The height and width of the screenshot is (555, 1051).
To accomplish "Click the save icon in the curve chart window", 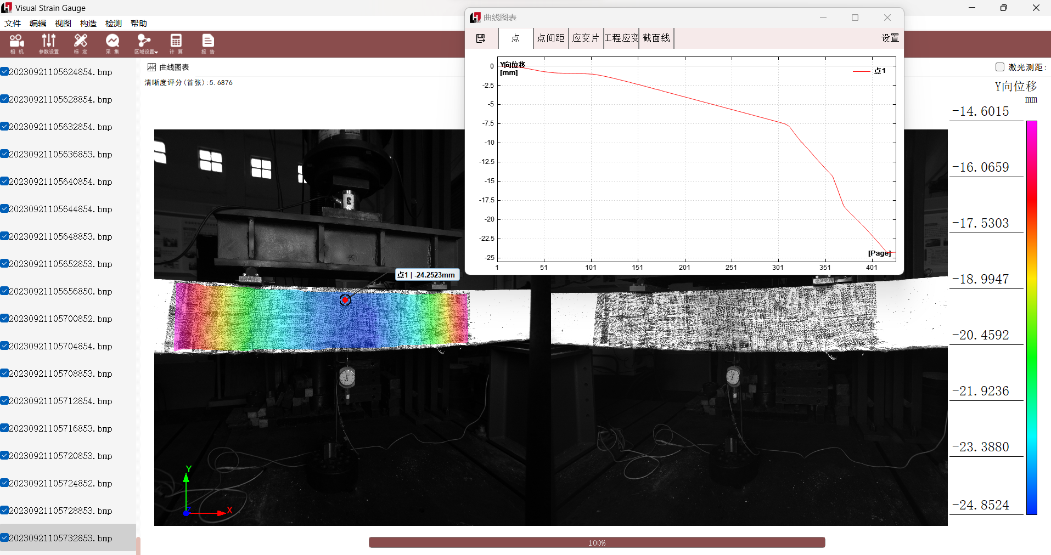I will tap(481, 38).
